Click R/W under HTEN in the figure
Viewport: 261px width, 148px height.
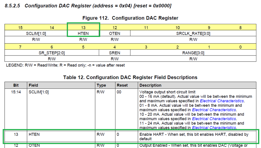pos(83,40)
